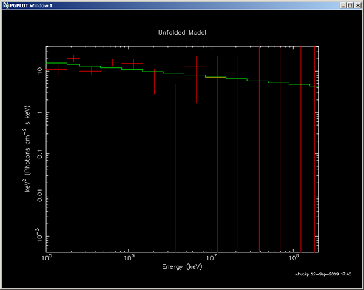Image resolution: width=364 pixels, height=290 pixels.
Task: Click the keV² Photons y-axis label
Action: pos(27,149)
